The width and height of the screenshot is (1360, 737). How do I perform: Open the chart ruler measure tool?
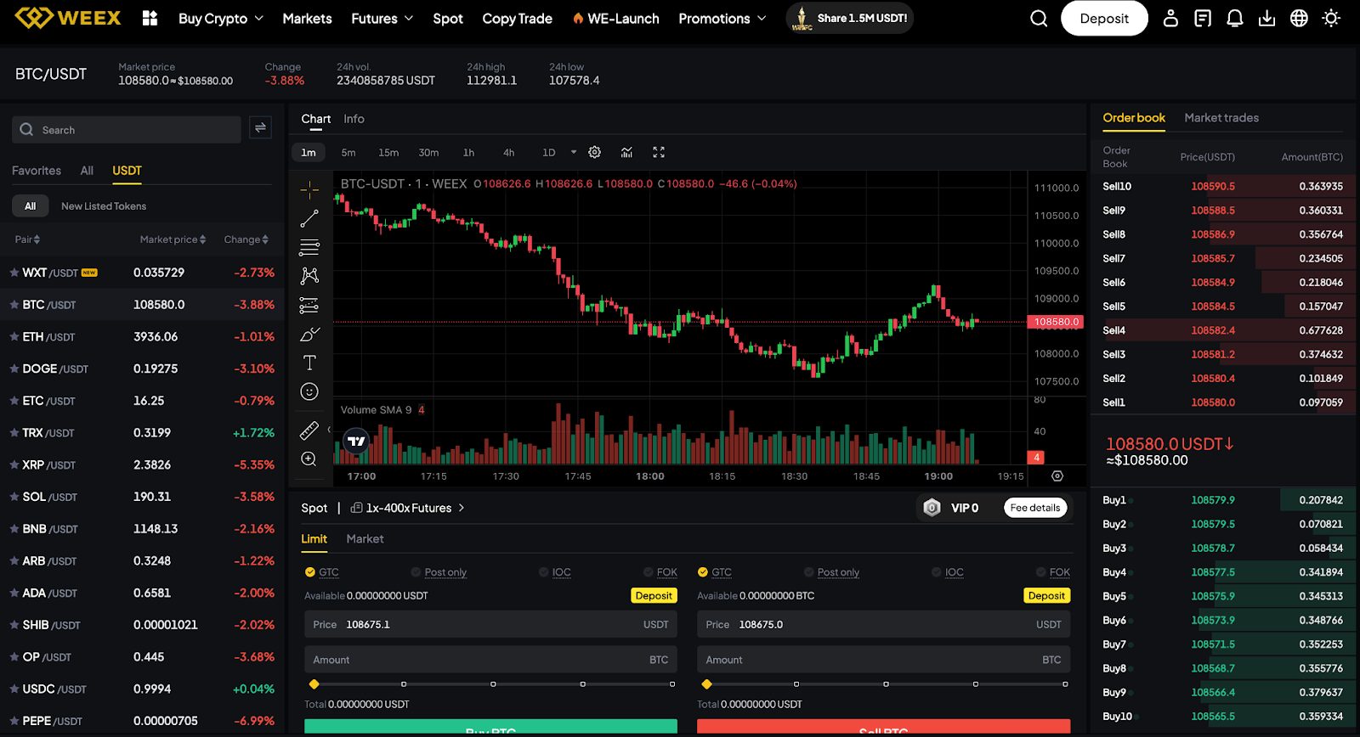pos(309,430)
